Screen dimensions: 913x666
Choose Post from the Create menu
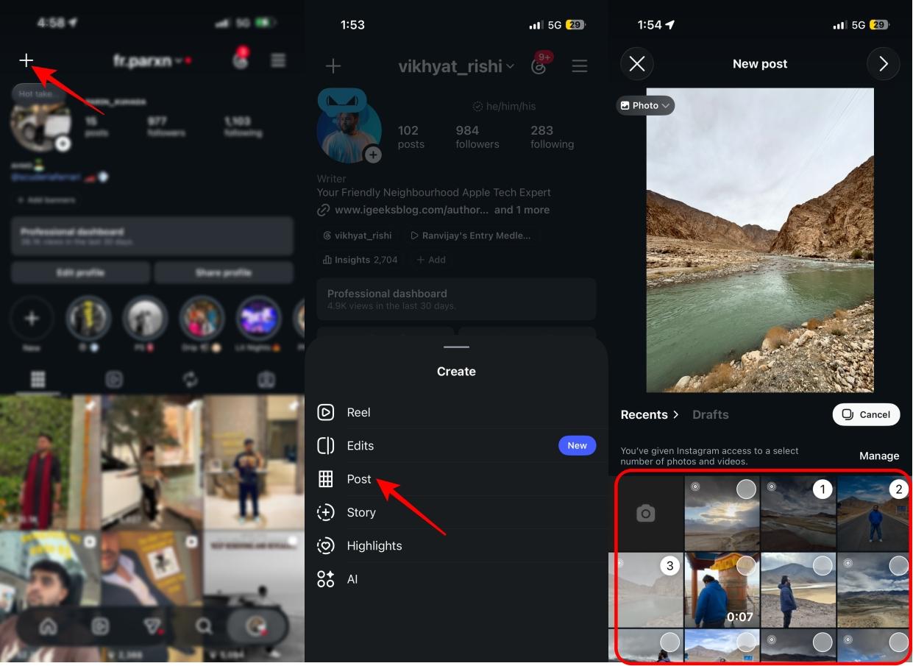pos(456,479)
